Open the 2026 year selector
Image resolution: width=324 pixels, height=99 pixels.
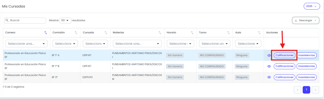(312, 6)
